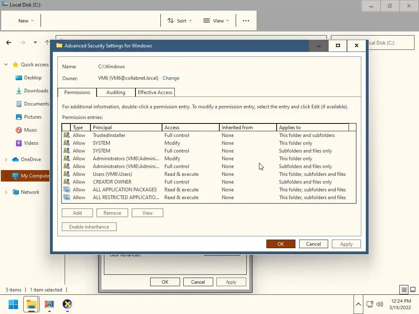The width and height of the screenshot is (419, 314).
Task: Click the Remove permission button
Action: (x=112, y=213)
